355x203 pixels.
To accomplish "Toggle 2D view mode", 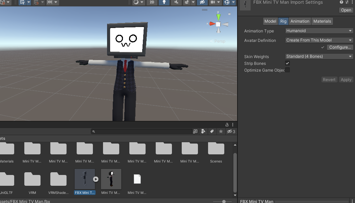I will coord(152,2).
